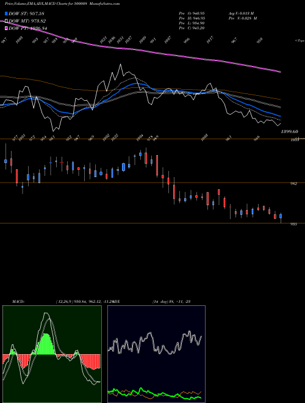Viewport: 305px width, 403px height.
Task: Click the 'Pre O: 946.95' value
Action: [x=192, y=13]
